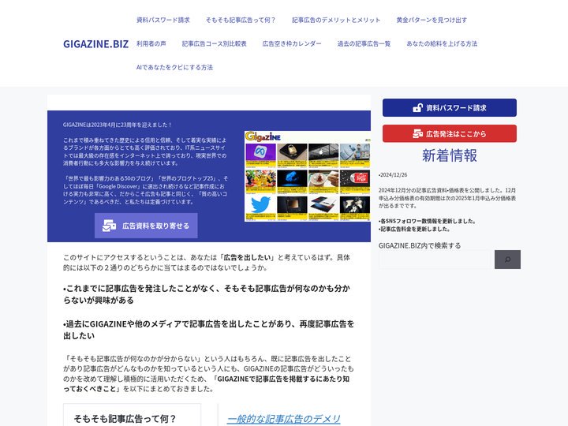Click the 広告資料を取り寄せる banner button
Screen dimensions: 568x426
146,226
